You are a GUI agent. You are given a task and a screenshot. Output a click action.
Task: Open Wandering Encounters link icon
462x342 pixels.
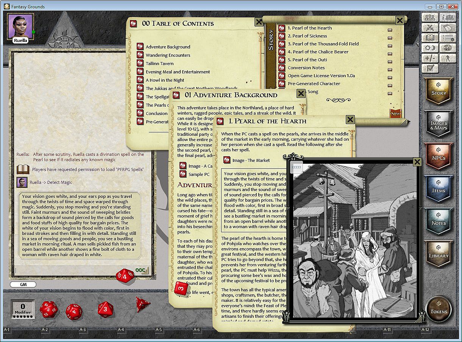[140, 55]
